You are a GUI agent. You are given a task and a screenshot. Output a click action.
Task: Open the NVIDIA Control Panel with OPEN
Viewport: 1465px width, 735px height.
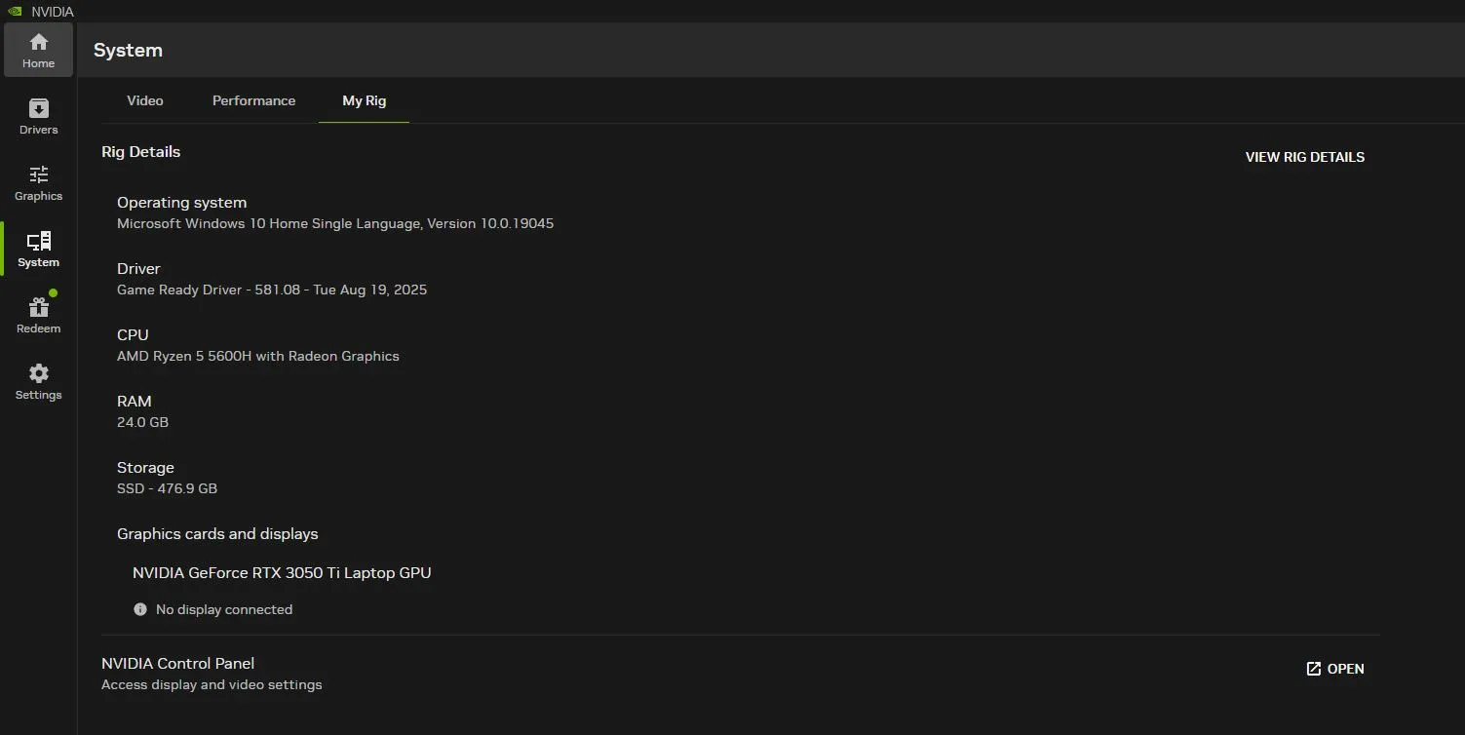(1334, 669)
